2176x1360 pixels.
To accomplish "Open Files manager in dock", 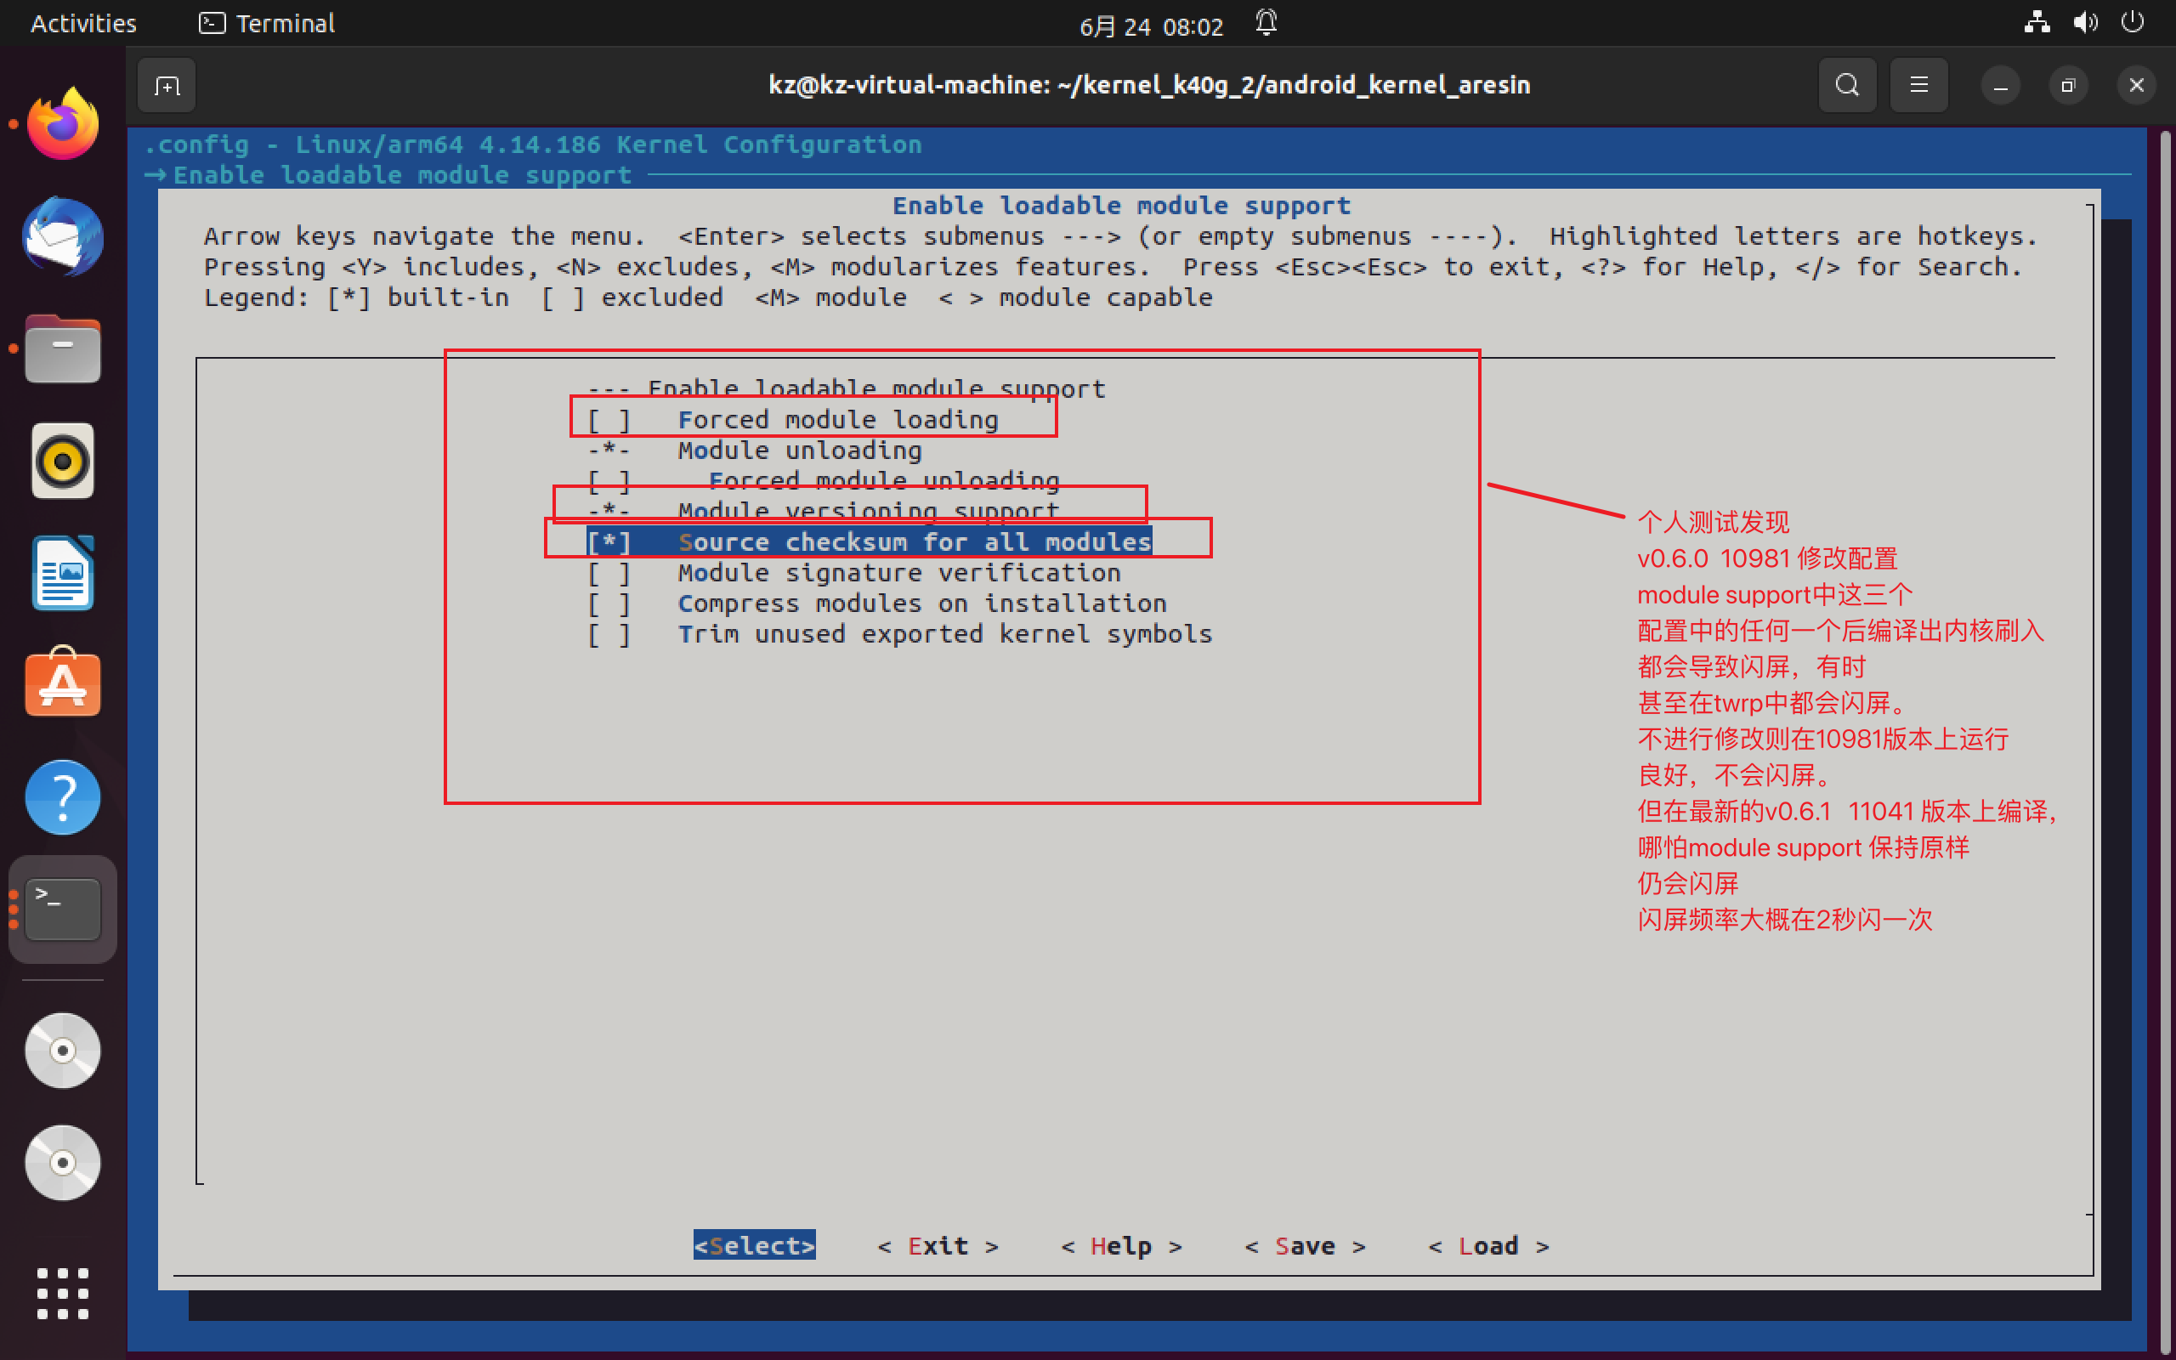I will [x=62, y=349].
